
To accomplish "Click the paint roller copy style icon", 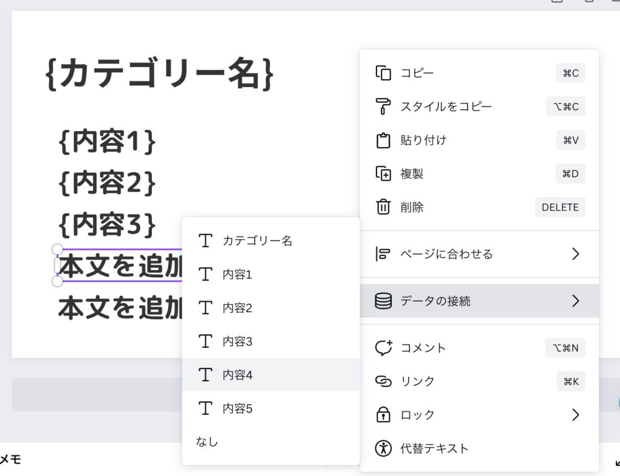I will click(383, 106).
